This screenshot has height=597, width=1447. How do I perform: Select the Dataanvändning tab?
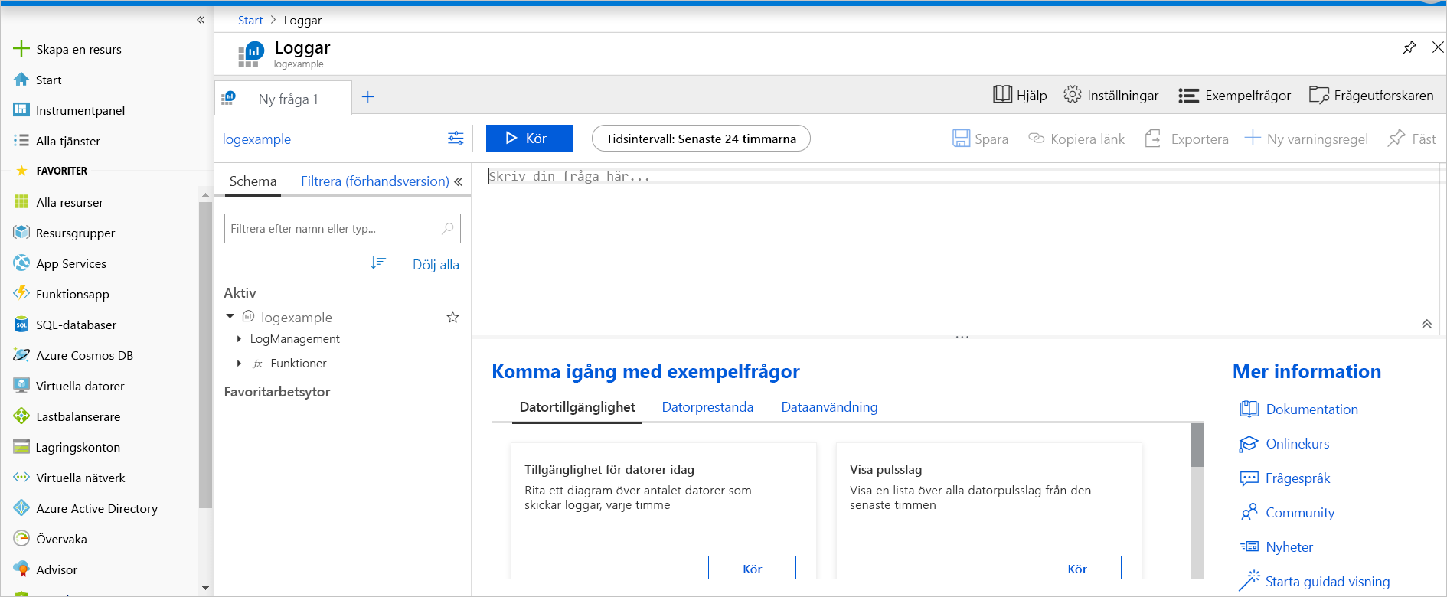point(829,407)
